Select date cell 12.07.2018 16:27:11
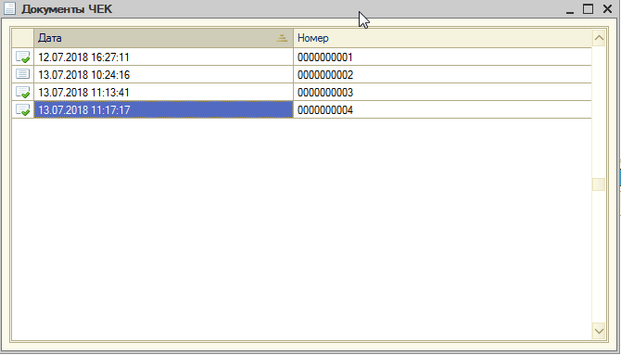The height and width of the screenshot is (355, 621). click(163, 57)
